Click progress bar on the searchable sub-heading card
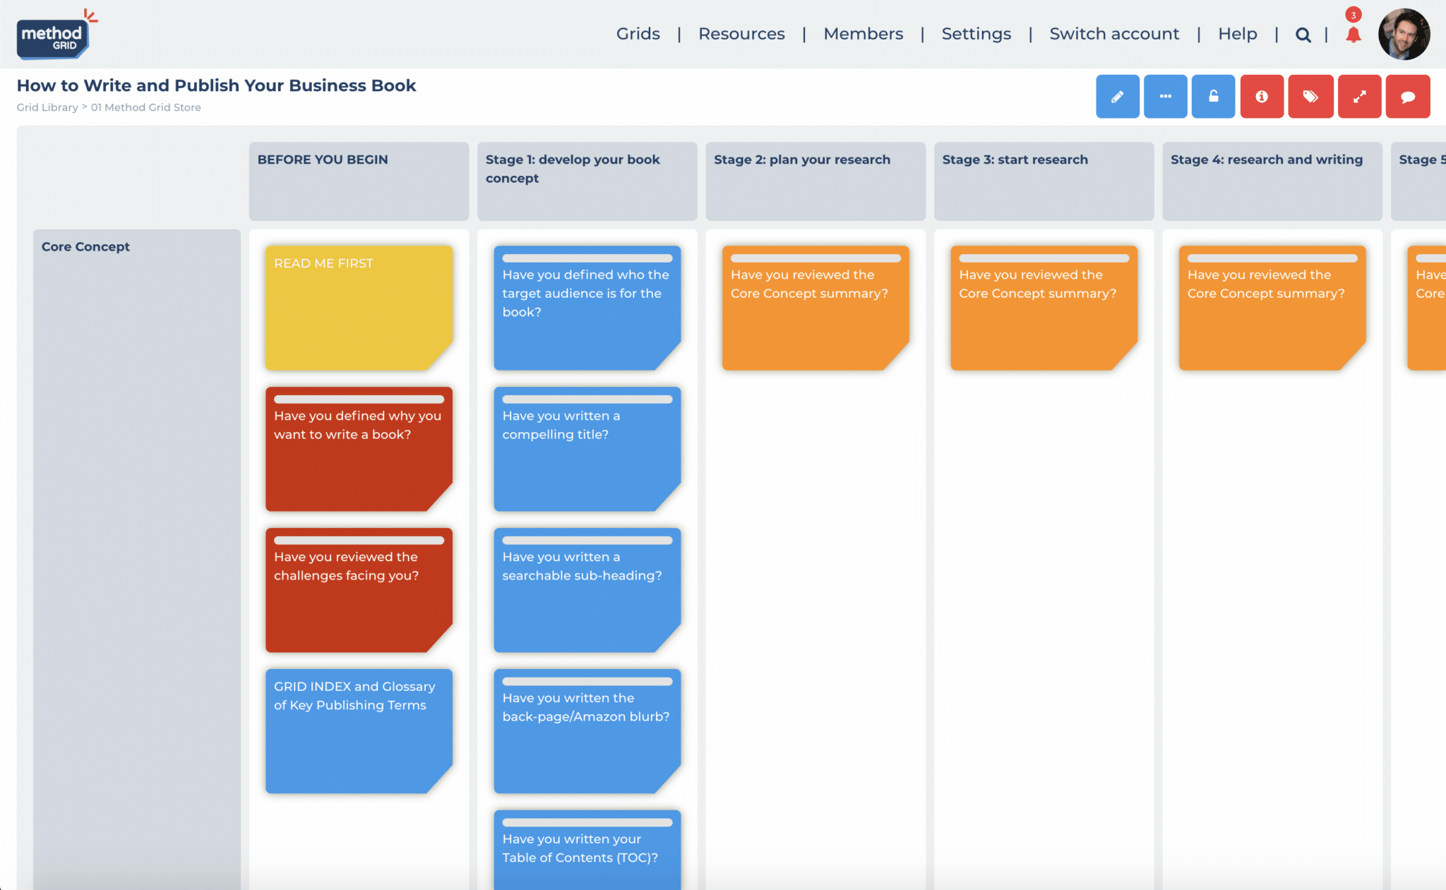Image resolution: width=1446 pixels, height=890 pixels. (587, 541)
